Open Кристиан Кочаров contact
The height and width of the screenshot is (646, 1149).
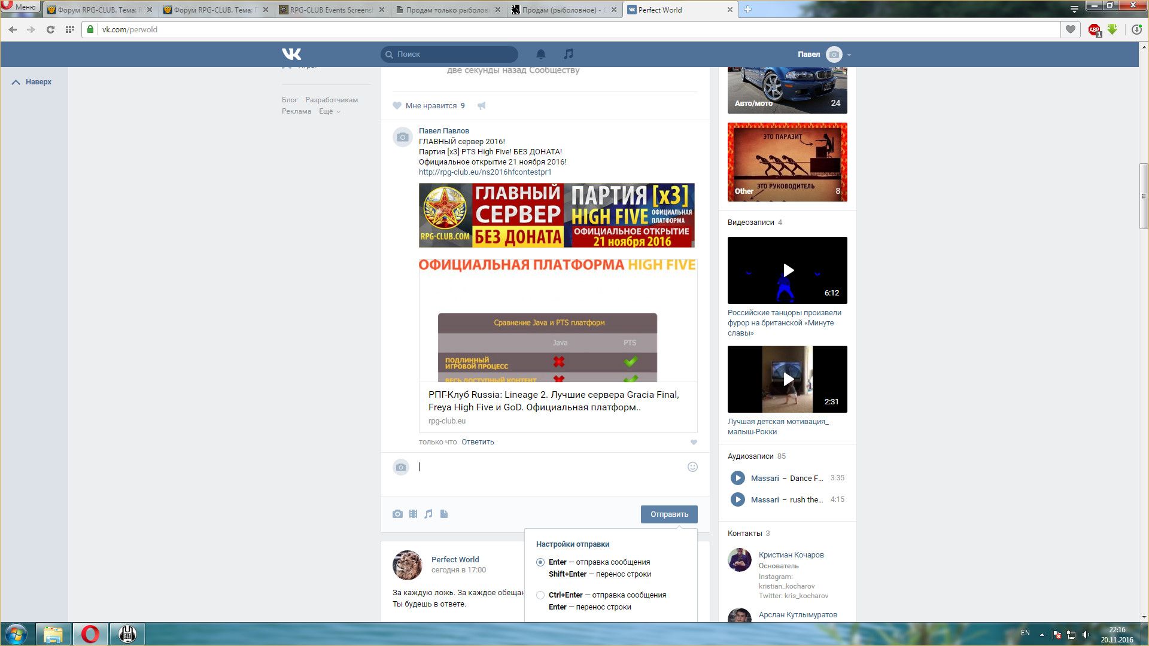[x=791, y=555]
